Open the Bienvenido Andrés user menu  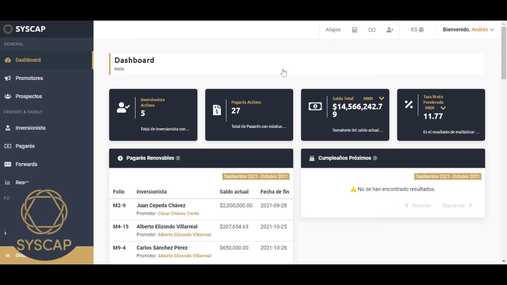pyautogui.click(x=468, y=30)
